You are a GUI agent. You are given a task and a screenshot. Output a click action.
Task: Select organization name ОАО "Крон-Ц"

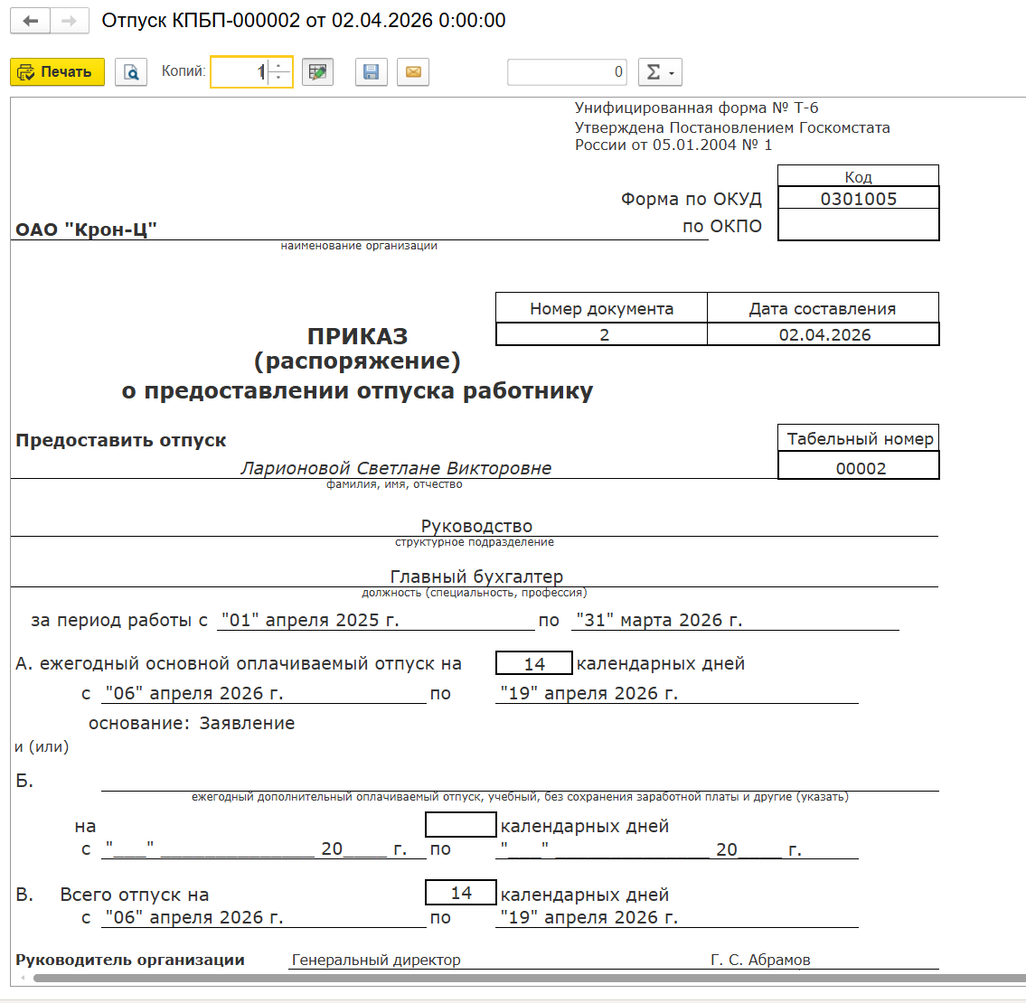[87, 230]
